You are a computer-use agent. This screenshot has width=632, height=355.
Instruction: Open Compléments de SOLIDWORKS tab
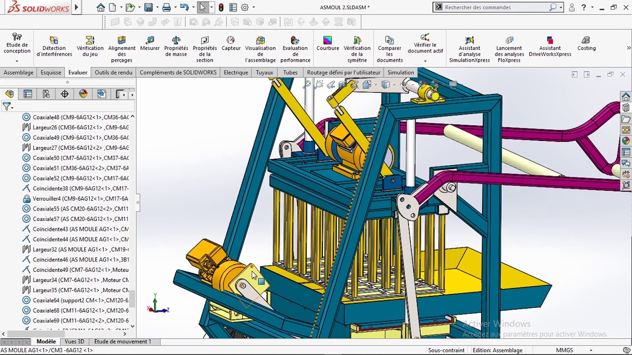178,72
